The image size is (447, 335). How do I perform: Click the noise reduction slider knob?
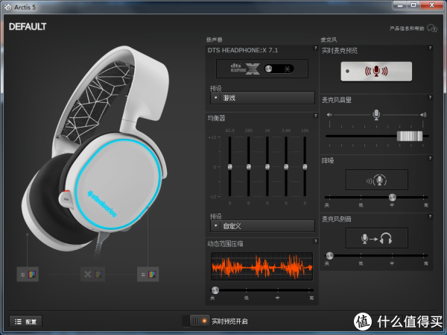pos(393,197)
